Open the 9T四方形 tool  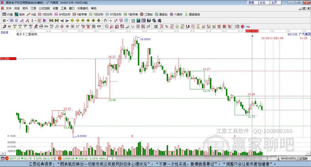click(114, 15)
